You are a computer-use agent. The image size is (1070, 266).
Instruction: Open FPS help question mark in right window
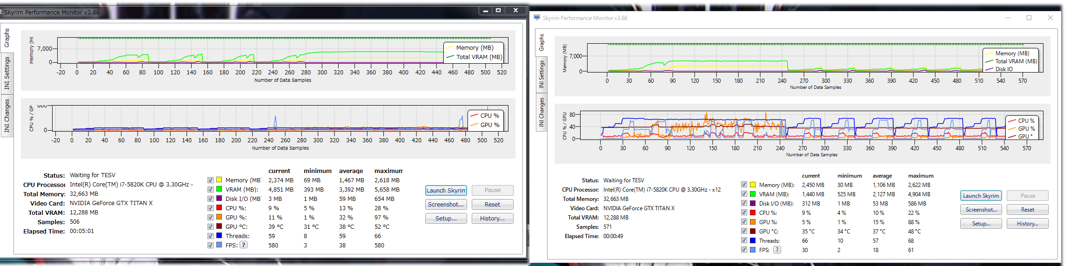click(777, 250)
